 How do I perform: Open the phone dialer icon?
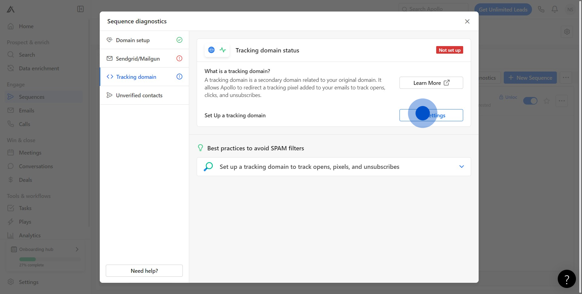(541, 9)
